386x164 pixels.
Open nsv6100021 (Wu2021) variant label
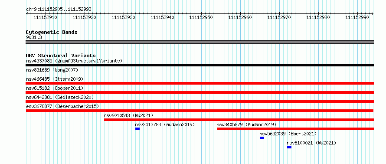311,143
